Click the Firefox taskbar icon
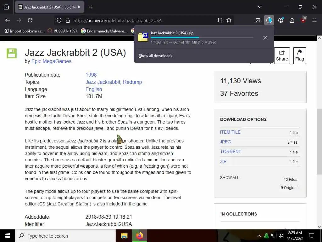The image size is (322, 242). pyautogui.click(x=139, y=236)
